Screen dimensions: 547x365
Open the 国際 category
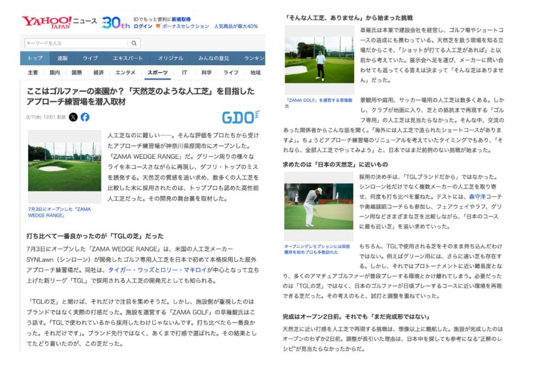point(77,73)
